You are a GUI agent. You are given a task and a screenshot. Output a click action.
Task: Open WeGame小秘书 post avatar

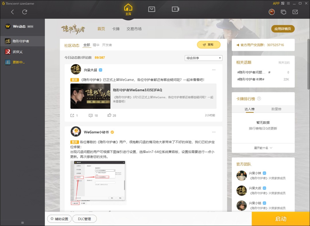(x=76, y=131)
